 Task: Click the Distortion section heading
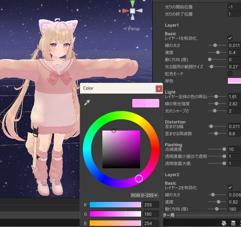pos(175,122)
